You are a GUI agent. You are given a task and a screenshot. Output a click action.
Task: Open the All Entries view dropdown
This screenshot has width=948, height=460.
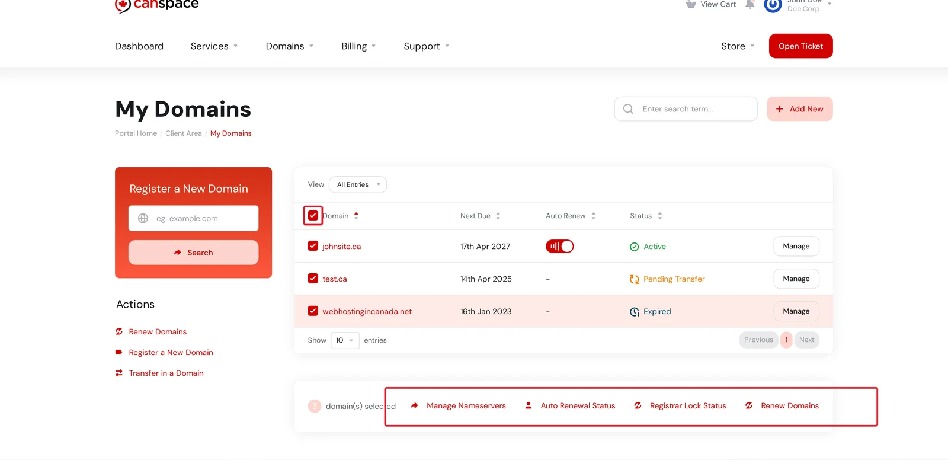pos(358,185)
